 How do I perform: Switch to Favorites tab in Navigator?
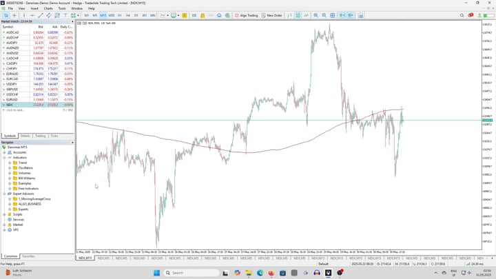click(28, 256)
